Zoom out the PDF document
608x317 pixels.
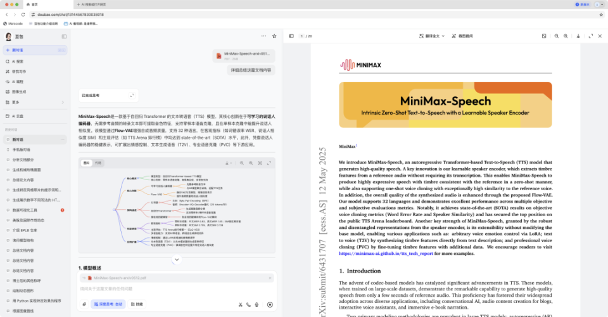pyautogui.click(x=557, y=36)
